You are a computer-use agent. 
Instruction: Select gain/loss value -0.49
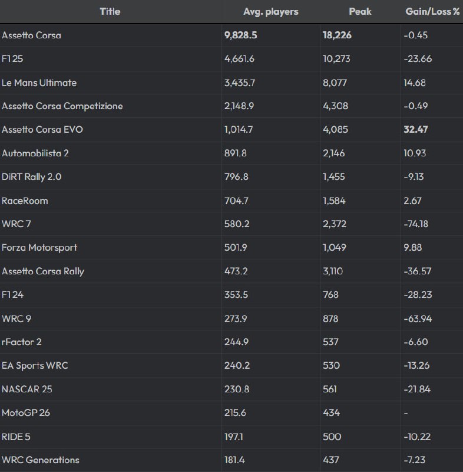415,106
